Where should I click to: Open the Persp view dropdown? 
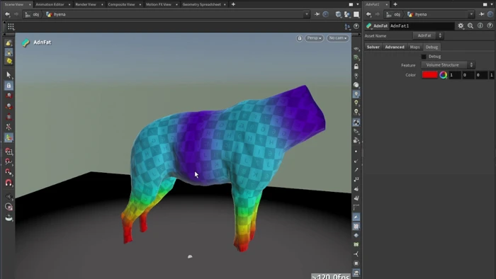click(314, 38)
